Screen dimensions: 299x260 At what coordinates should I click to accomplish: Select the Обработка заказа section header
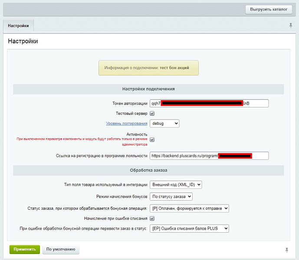coord(148,170)
